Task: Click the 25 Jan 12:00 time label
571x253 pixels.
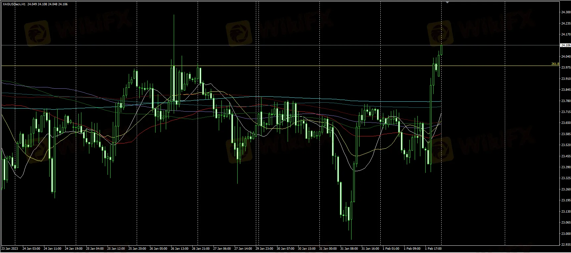Action: click(116, 248)
